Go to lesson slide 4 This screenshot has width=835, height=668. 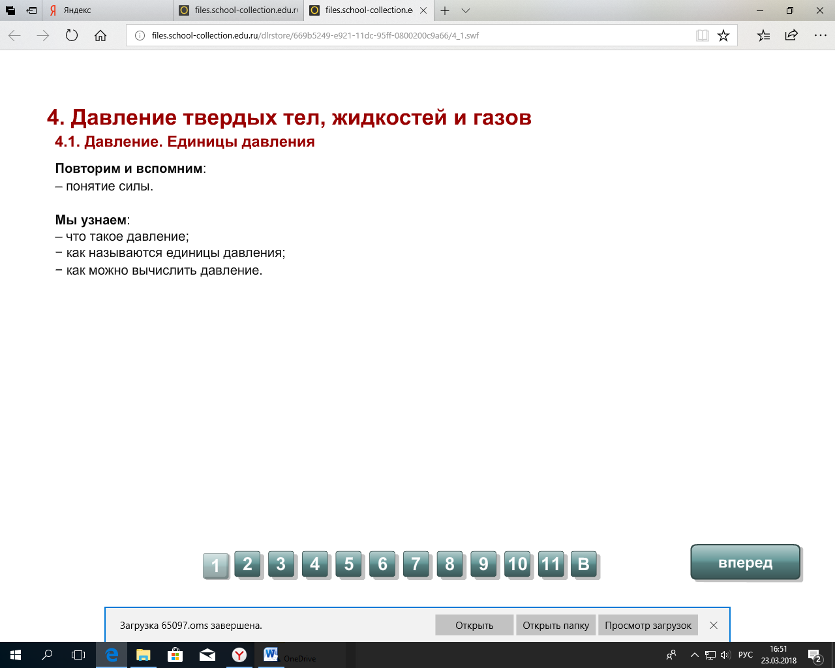[x=315, y=564]
